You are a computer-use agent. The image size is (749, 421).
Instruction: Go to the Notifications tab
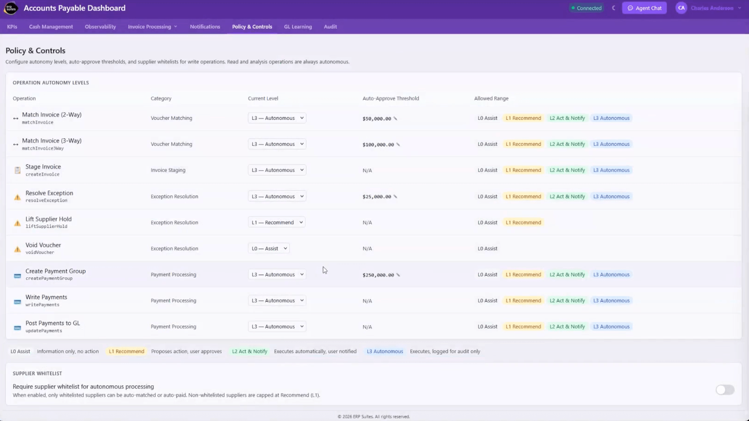pos(205,27)
